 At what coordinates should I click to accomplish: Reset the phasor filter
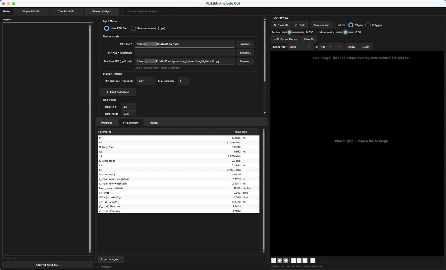tap(366, 47)
